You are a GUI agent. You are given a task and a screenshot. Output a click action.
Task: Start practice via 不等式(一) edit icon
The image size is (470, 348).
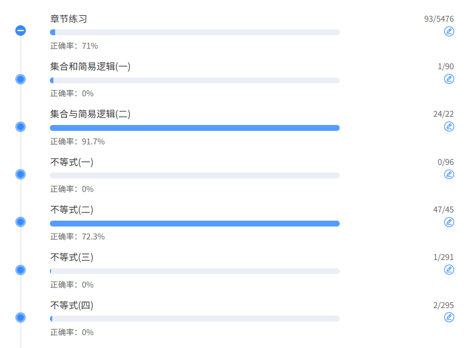(449, 174)
